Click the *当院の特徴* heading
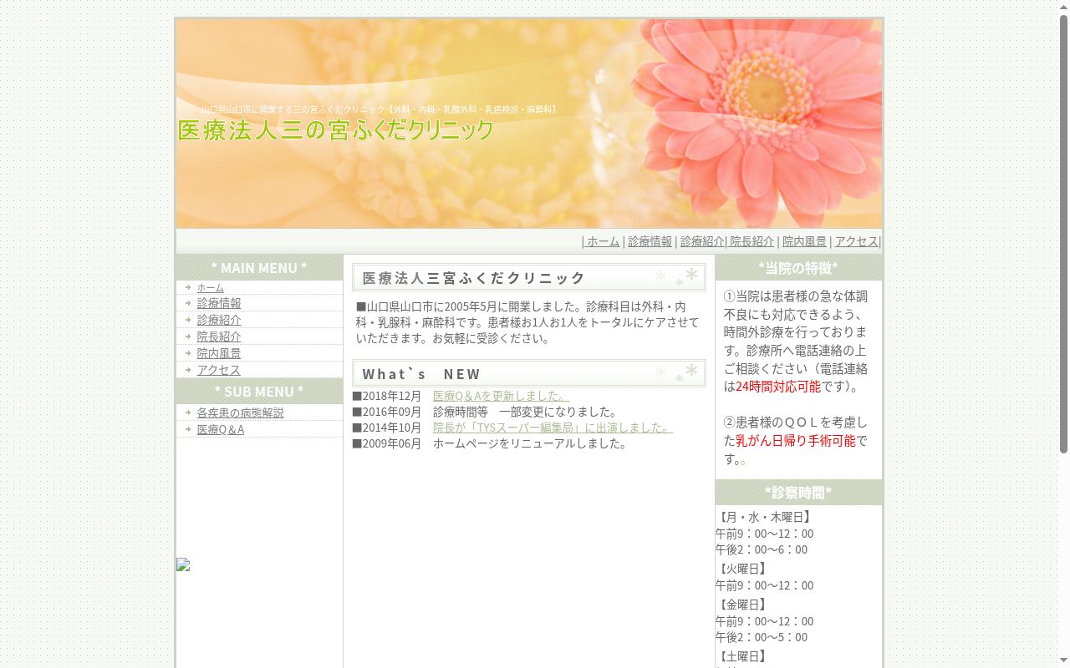 (x=798, y=268)
